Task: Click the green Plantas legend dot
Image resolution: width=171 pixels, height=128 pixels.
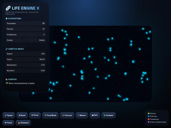Action: [x=149, y=113]
